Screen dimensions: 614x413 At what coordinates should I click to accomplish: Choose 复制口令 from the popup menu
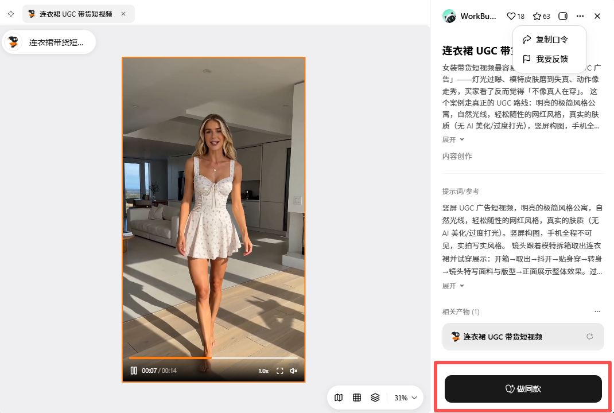point(549,40)
